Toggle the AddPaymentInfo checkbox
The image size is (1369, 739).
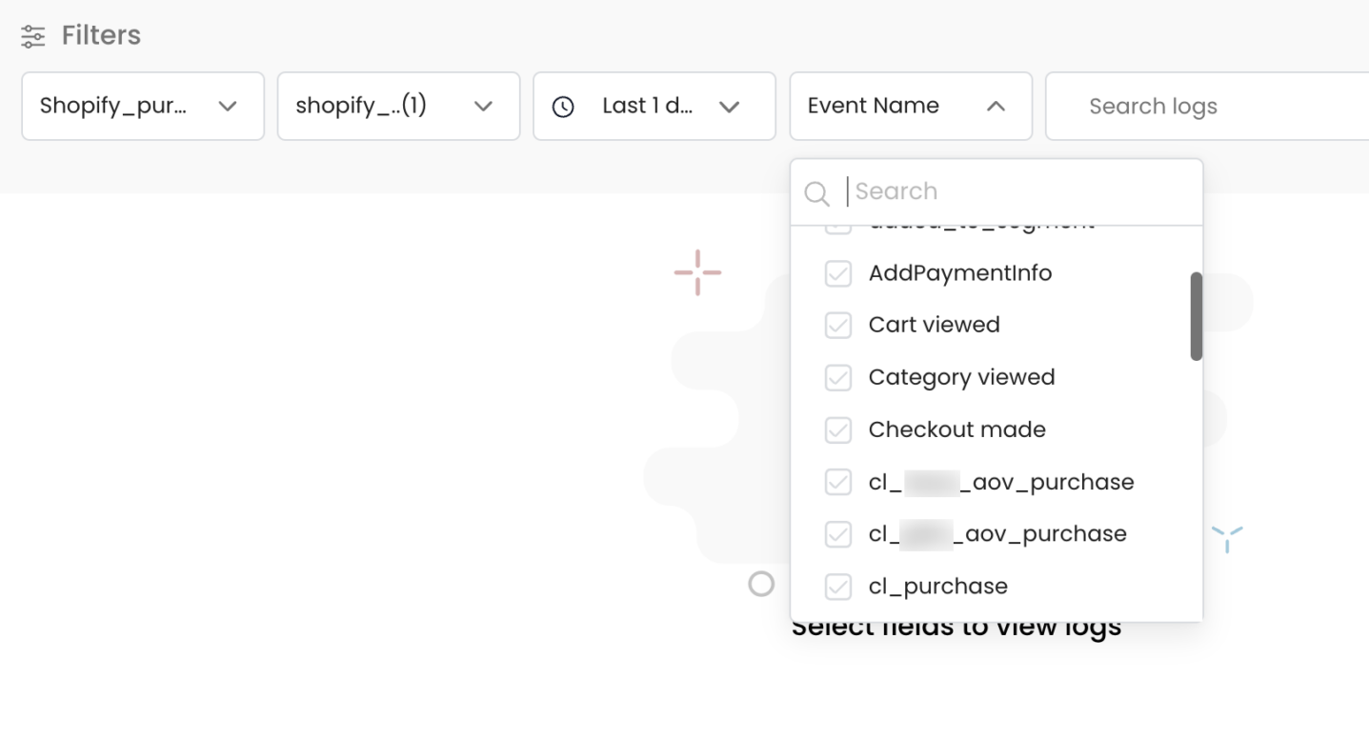coord(837,273)
